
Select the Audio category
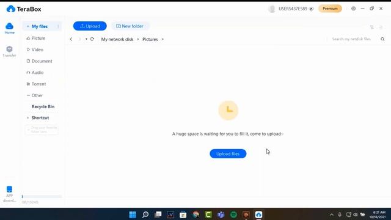35,73
